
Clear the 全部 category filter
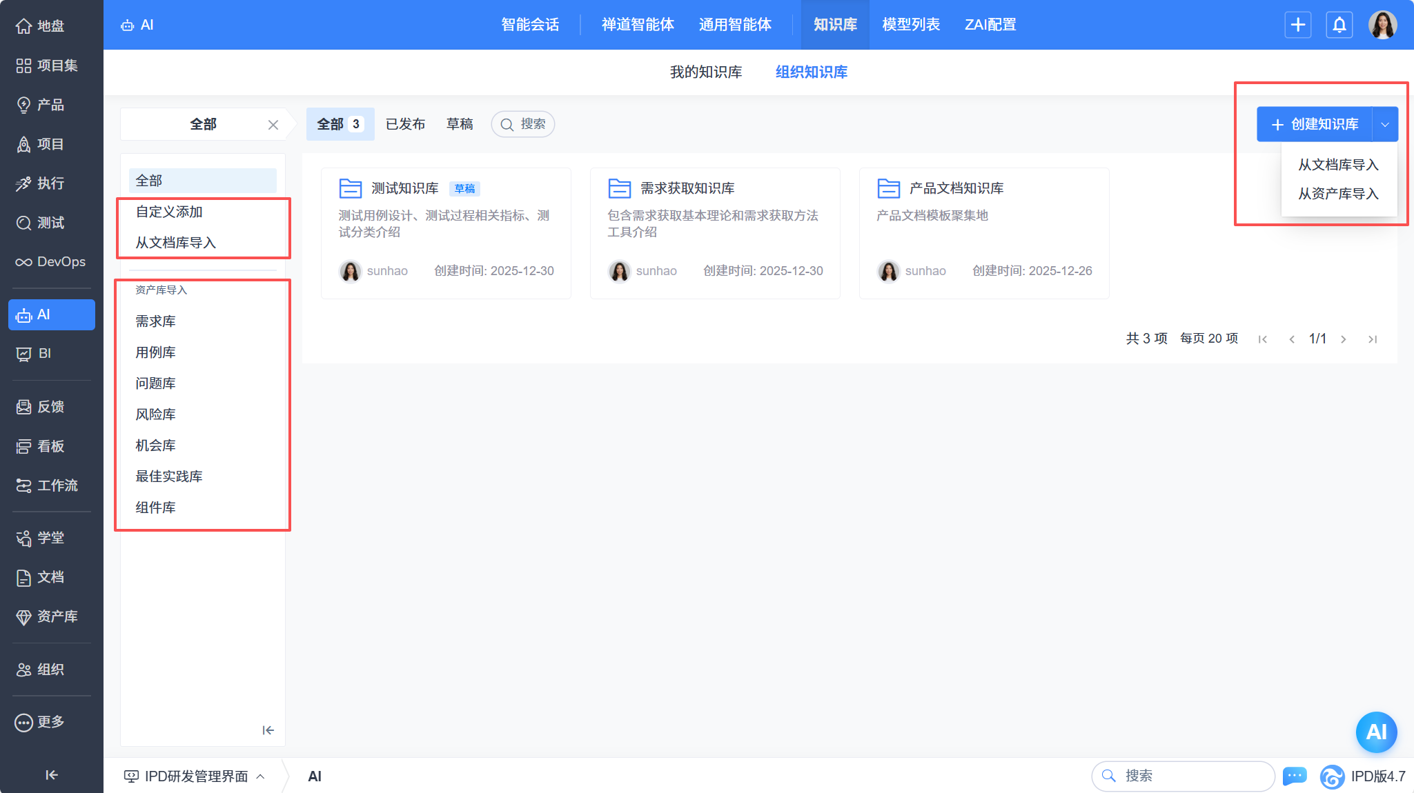coord(273,125)
